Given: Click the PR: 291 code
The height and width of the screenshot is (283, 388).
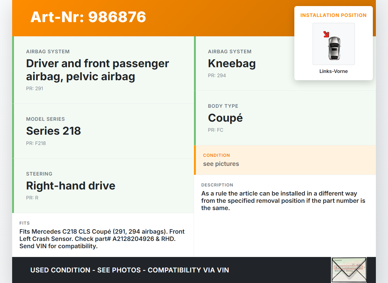Looking at the screenshot, I should (35, 89).
